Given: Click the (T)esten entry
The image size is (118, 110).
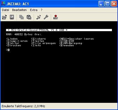Looking at the screenshot, I should tap(37, 41).
